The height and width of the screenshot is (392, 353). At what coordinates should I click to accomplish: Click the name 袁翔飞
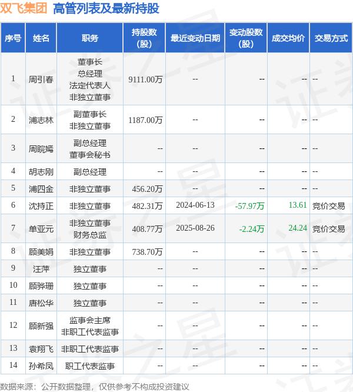(41, 349)
